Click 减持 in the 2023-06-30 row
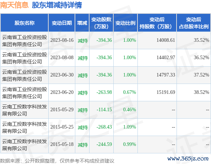 coord(83,75)
